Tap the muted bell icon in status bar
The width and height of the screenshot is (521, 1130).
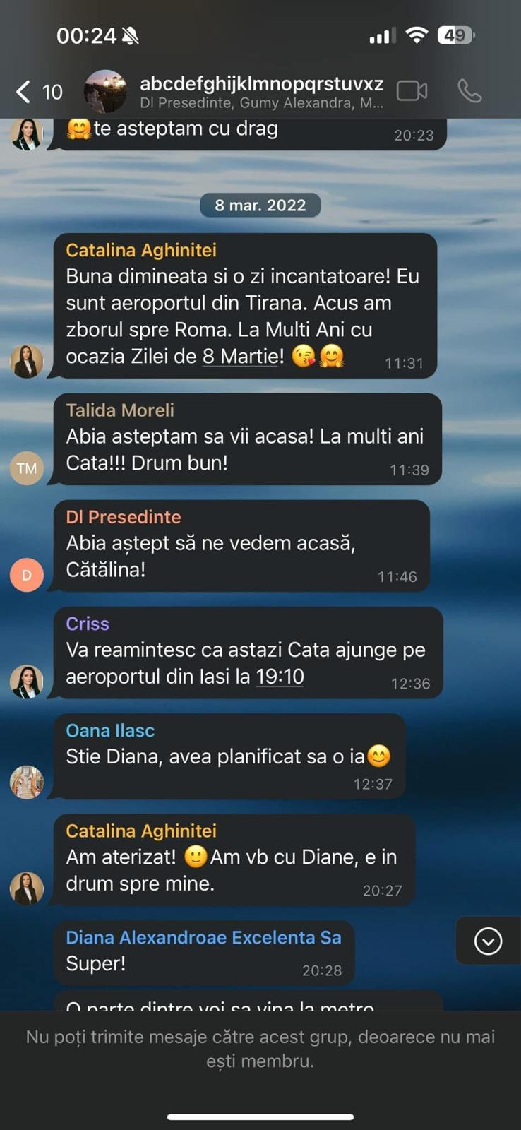pyautogui.click(x=131, y=36)
